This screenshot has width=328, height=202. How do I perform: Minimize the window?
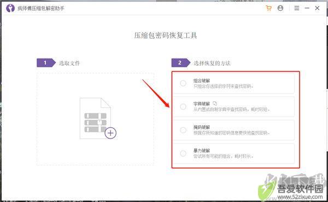coord(307,8)
